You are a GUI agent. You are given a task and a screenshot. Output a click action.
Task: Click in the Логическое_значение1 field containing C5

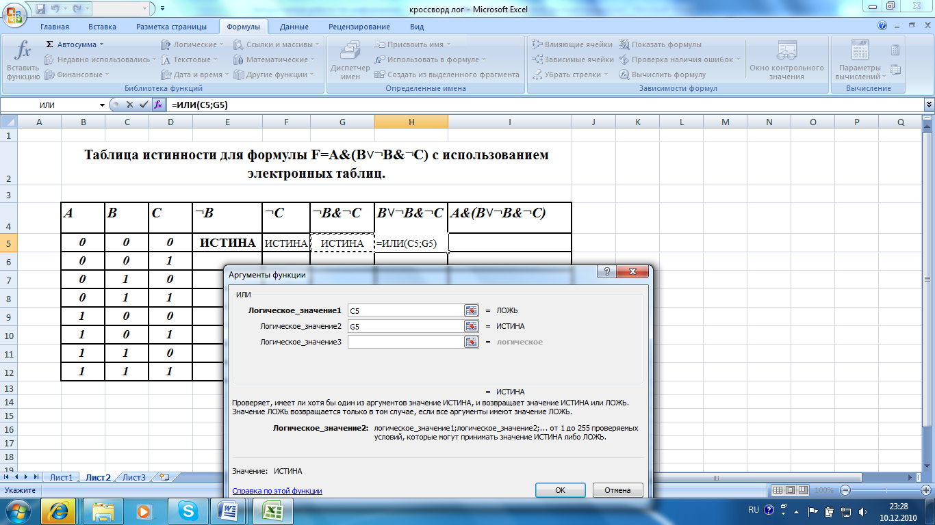tap(406, 310)
